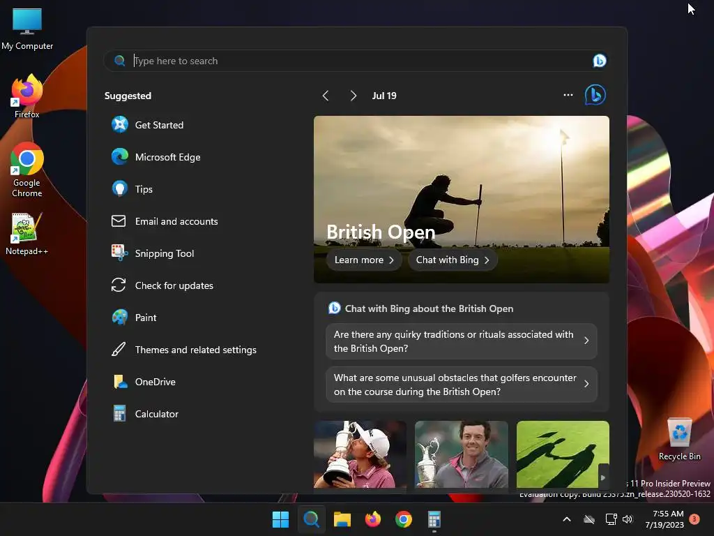Open Calculator from the taskbar
Image resolution: width=714 pixels, height=536 pixels.
pyautogui.click(x=434, y=519)
